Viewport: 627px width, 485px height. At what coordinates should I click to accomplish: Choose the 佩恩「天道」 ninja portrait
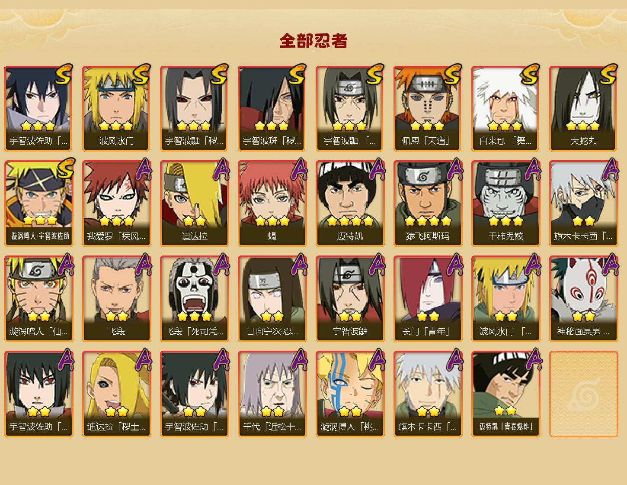(428, 108)
